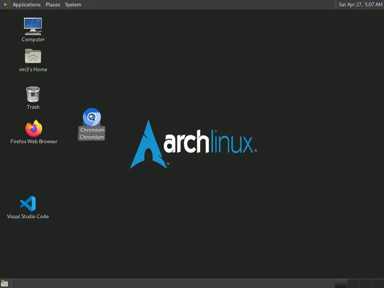The image size is (384, 288).
Task: Click the clock showing Sat Apr 27
Action: point(360,4)
